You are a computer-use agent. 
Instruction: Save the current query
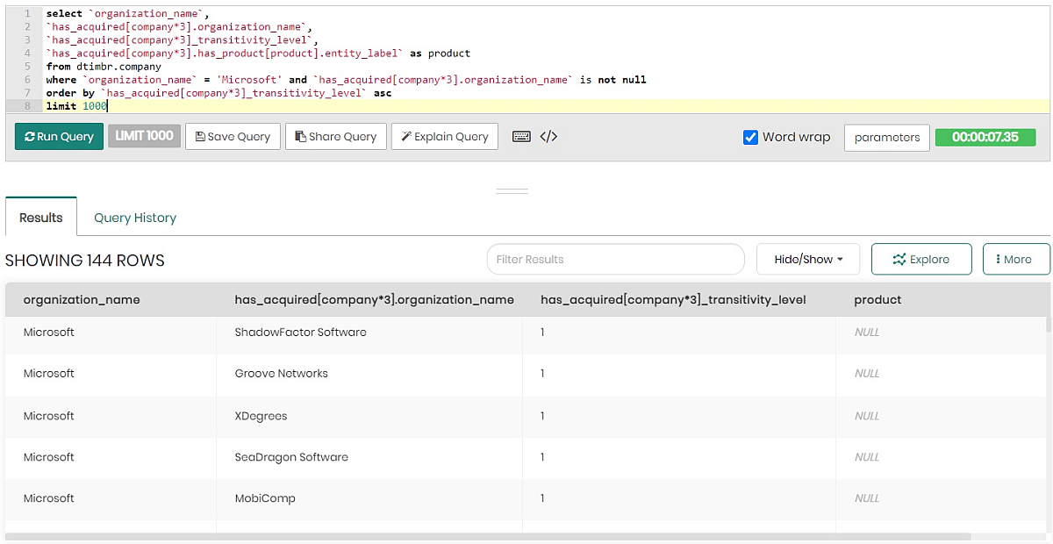[x=233, y=137]
